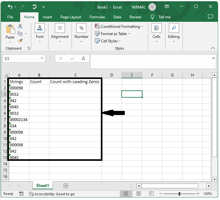Click the Paste clipboard icon
The width and height of the screenshot is (220, 200).
(10, 32)
